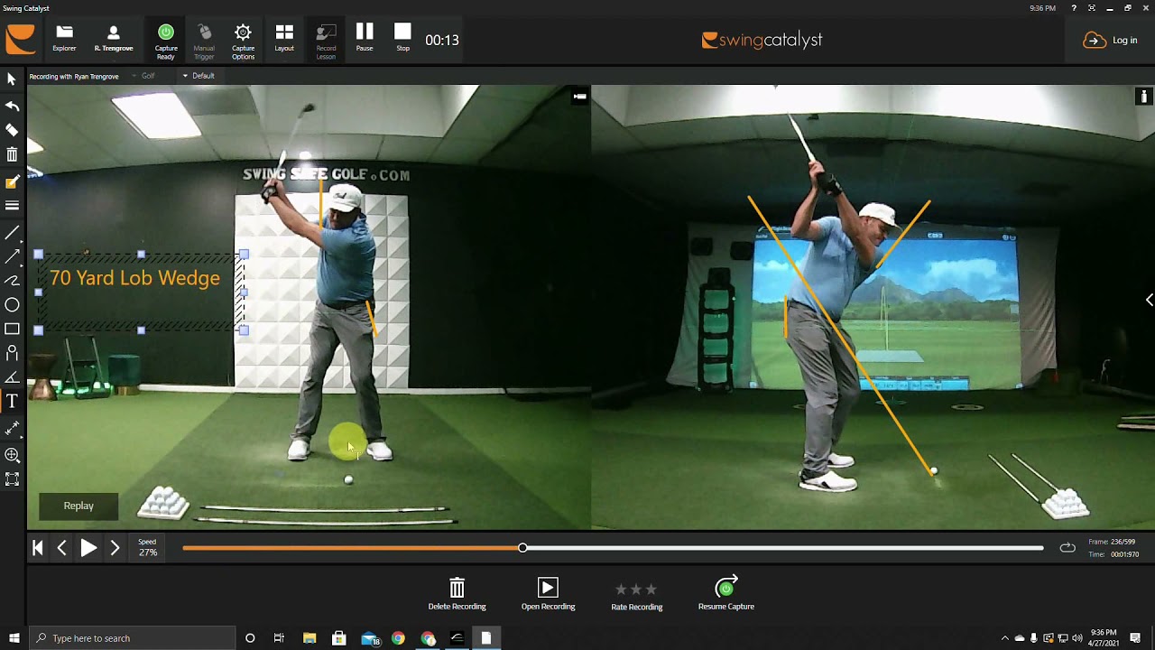Viewport: 1155px width, 650px height.
Task: Activate the Text annotation tool
Action: [12, 401]
